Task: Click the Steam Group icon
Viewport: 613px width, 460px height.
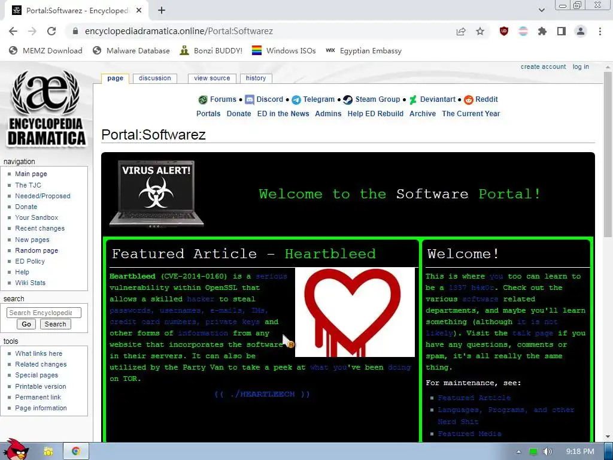Action: click(348, 100)
